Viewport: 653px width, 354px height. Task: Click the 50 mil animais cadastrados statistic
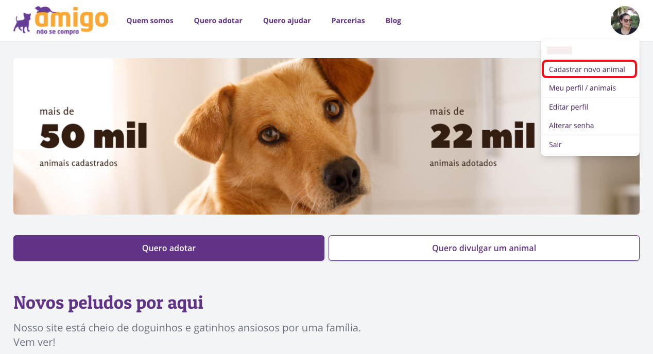pos(93,137)
